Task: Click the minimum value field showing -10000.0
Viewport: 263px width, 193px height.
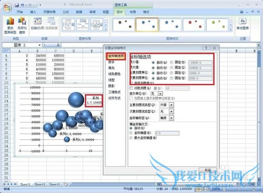Action: coord(200,63)
